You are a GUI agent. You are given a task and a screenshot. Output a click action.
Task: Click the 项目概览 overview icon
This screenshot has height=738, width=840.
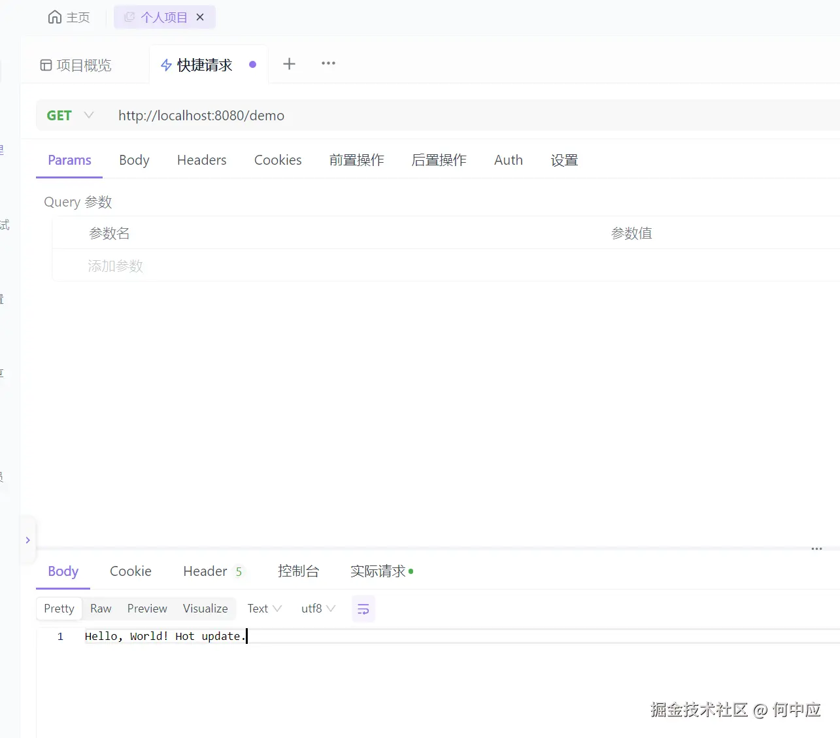pyautogui.click(x=46, y=65)
